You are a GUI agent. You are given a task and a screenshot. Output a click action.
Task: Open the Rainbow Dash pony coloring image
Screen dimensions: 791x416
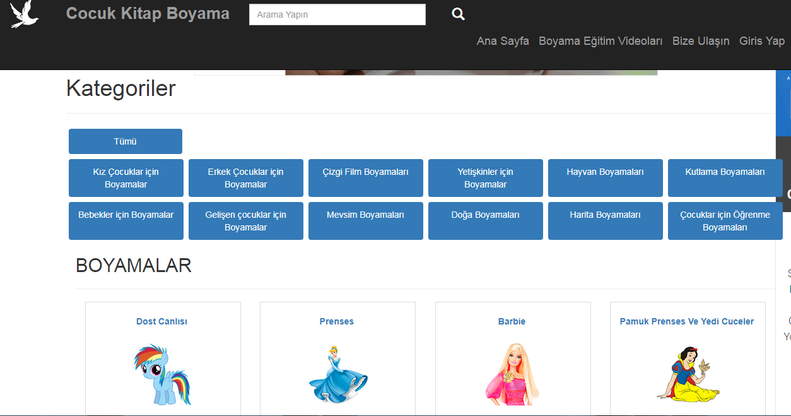pos(162,374)
